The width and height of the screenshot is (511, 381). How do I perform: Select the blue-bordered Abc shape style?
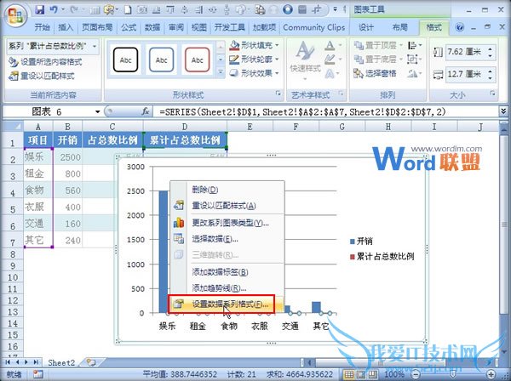[x=162, y=60]
